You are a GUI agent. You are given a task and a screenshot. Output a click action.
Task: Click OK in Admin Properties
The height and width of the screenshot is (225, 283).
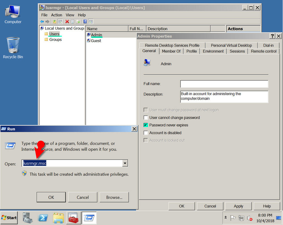coord(182,206)
